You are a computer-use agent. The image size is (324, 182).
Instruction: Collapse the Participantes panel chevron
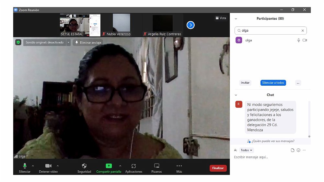tap(236, 19)
